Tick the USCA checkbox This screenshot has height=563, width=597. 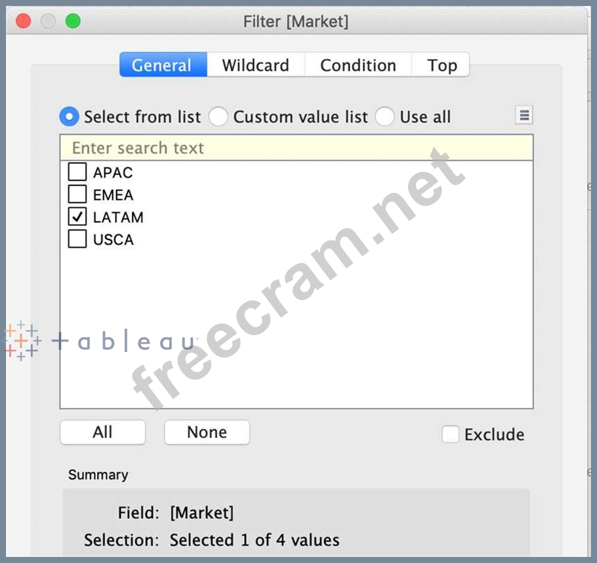point(77,239)
